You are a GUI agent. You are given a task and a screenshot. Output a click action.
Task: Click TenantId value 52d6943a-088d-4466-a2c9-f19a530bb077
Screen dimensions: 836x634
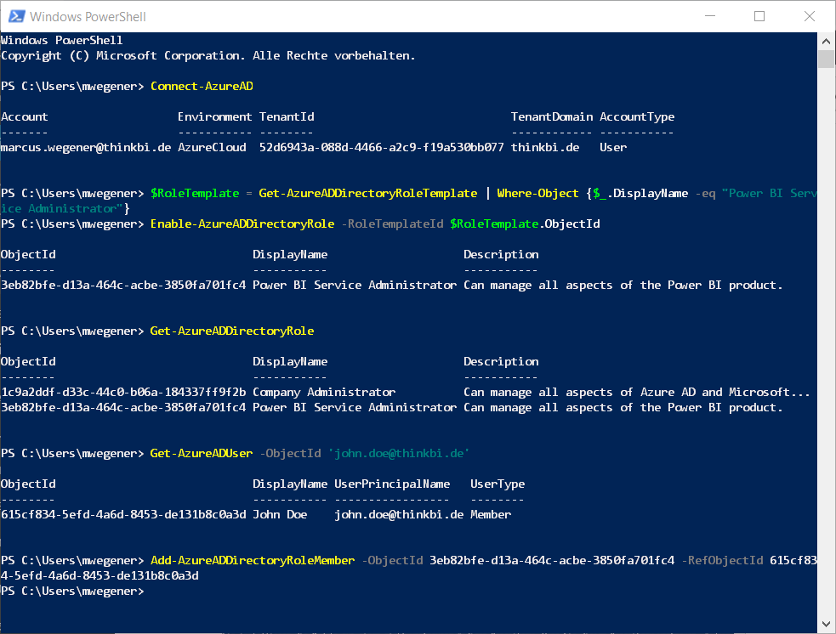click(x=381, y=148)
